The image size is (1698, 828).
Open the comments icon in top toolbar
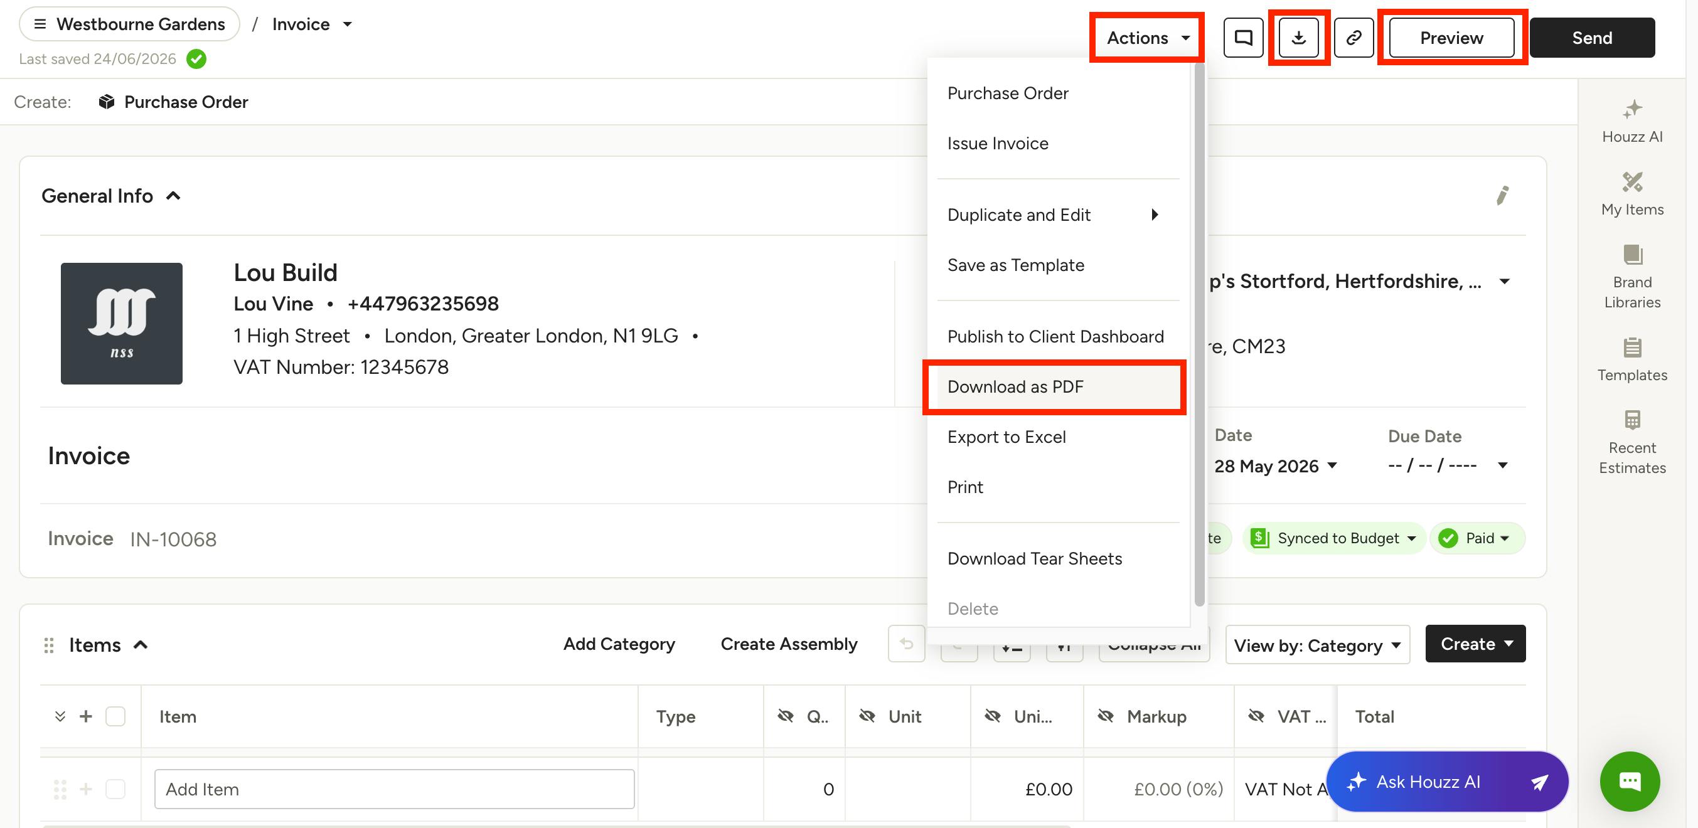(1243, 38)
